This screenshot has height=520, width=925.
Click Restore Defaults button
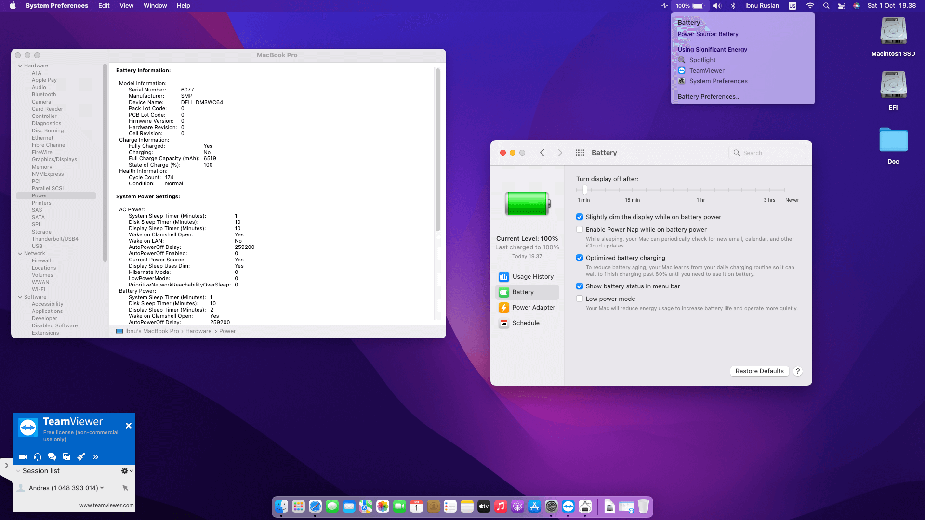[759, 371]
